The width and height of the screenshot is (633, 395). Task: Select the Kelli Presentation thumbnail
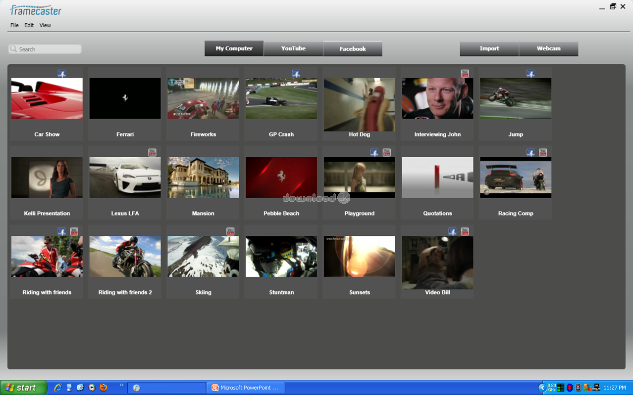pyautogui.click(x=47, y=177)
